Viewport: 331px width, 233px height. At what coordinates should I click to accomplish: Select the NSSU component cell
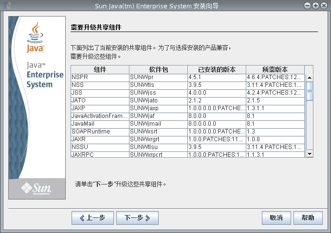pos(100,148)
